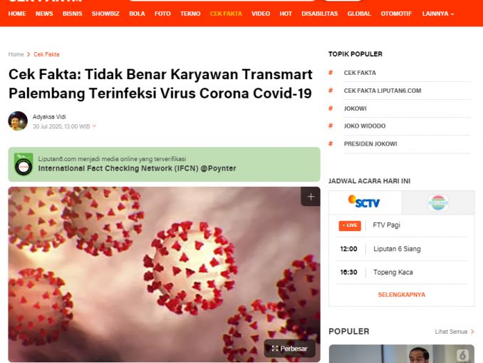The width and height of the screenshot is (483, 363).
Task: Click the hashtag icon beside JOKOWI topic
Action: pos(331,108)
